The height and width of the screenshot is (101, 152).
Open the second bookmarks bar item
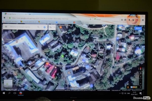(28, 22)
